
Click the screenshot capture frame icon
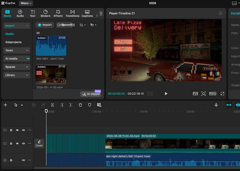pos(203,94)
